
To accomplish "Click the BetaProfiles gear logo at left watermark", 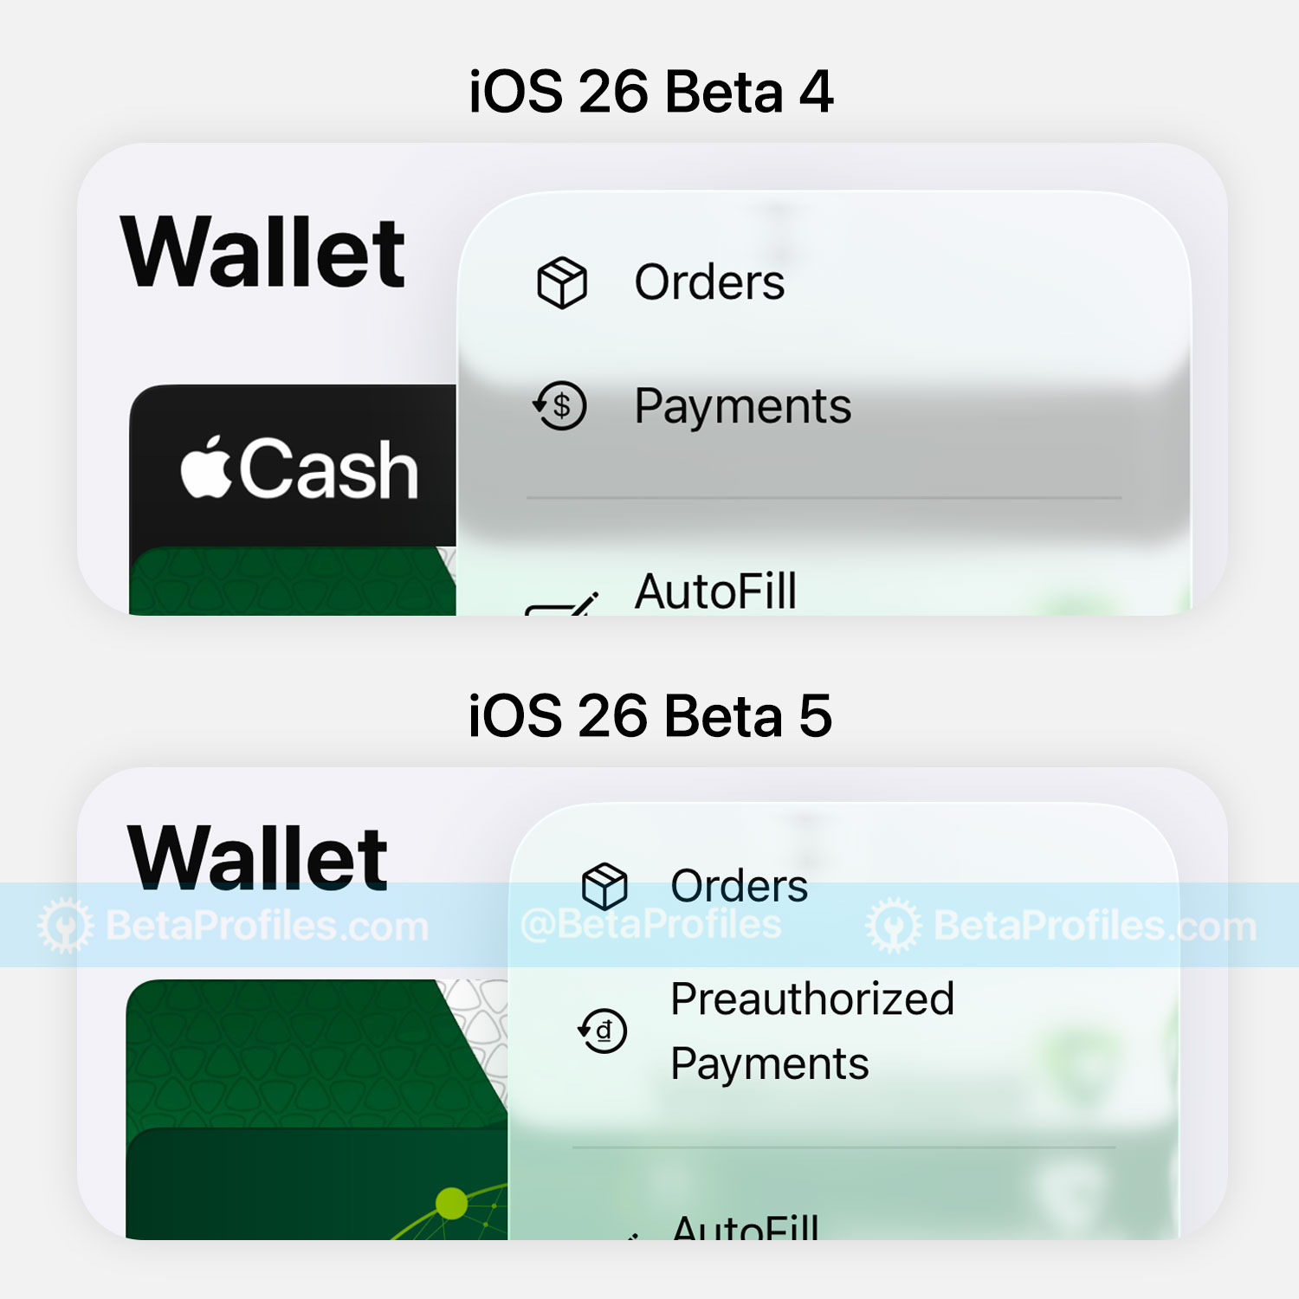I will [x=66, y=926].
